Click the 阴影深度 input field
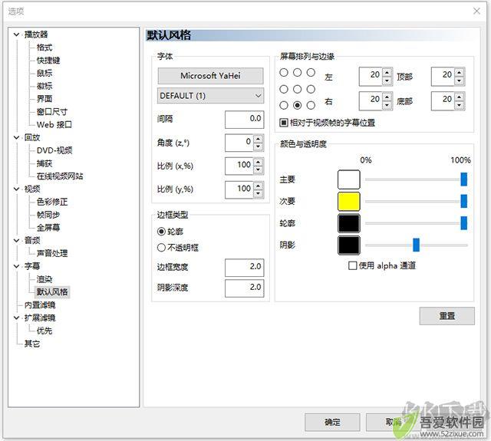Screen dimensions: 491x441 pos(244,288)
